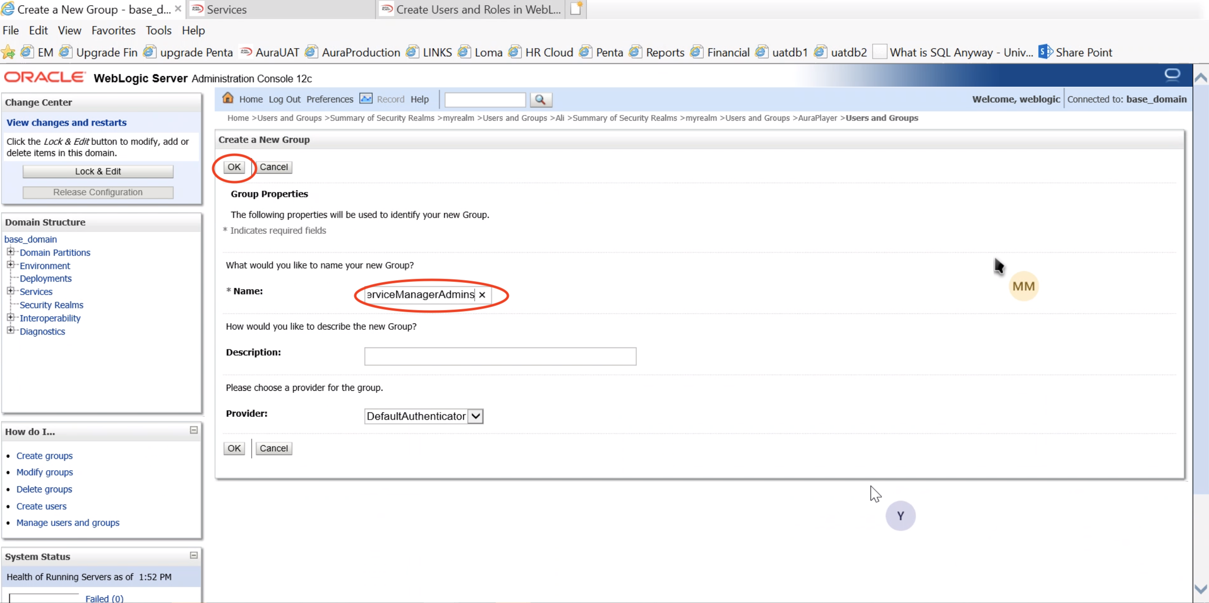Clear the Name field with X
1209x603 pixels.
[482, 295]
